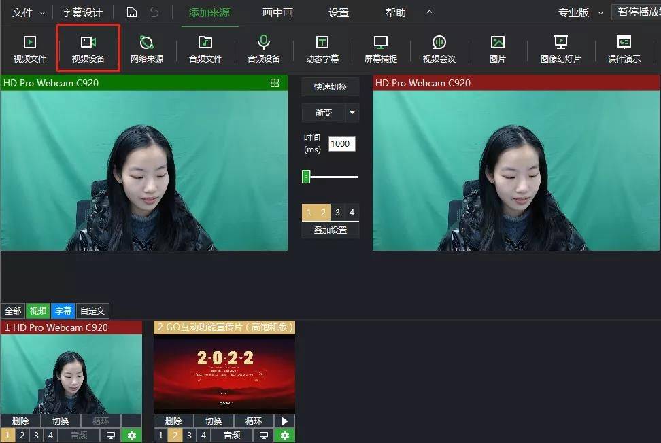Expand the 渐变 transition dropdown arrow
Viewport: 661px width, 443px height.
(x=352, y=113)
